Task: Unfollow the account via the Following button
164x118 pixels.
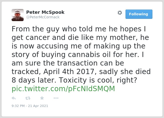Action: click(x=139, y=14)
